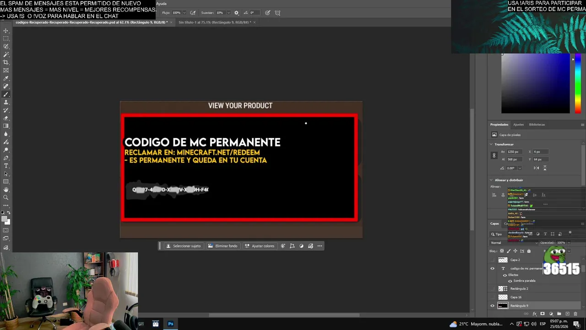Enable airbrush build-up in options bar
586x330 pixels.
[193, 13]
